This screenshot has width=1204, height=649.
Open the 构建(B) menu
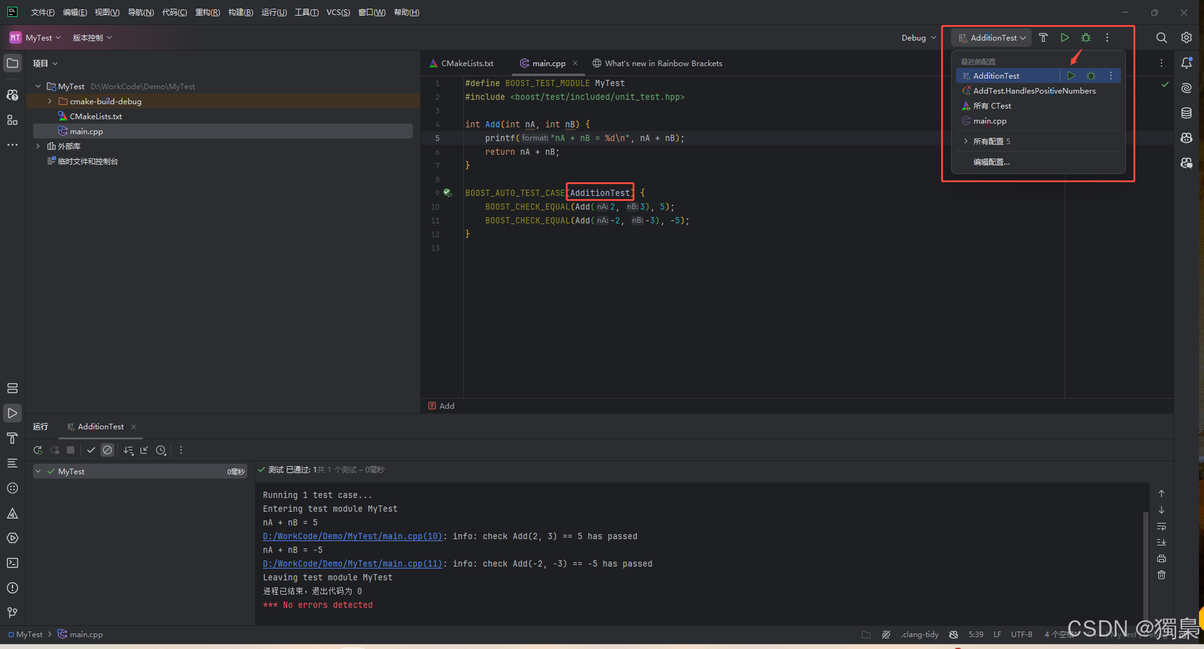[240, 12]
